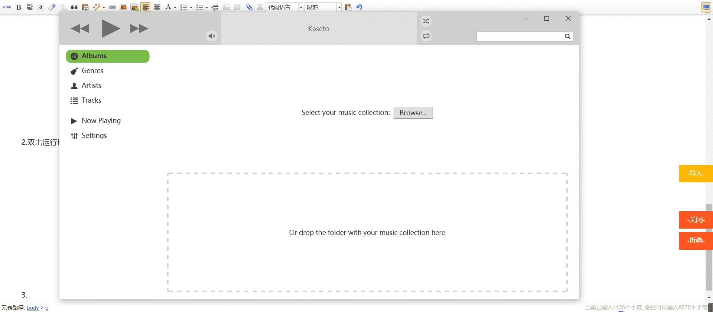
Task: Click the font color 'A' icon
Action: 168,7
